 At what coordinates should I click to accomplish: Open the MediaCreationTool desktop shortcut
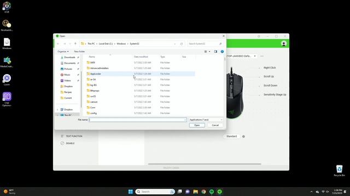7,62
